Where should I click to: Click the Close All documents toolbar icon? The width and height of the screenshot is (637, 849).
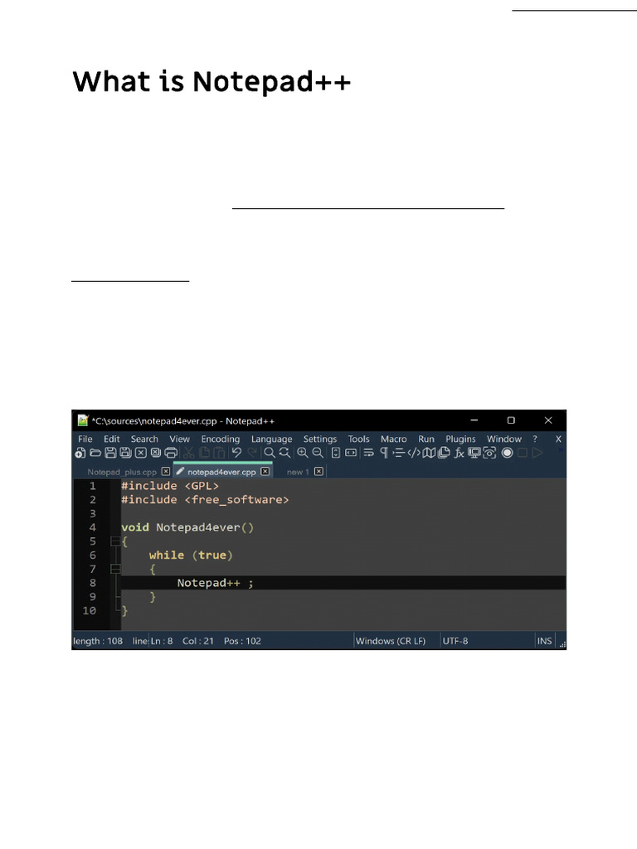pos(155,453)
